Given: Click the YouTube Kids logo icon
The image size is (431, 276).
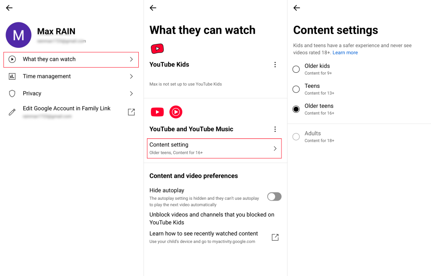Looking at the screenshot, I should [157, 49].
